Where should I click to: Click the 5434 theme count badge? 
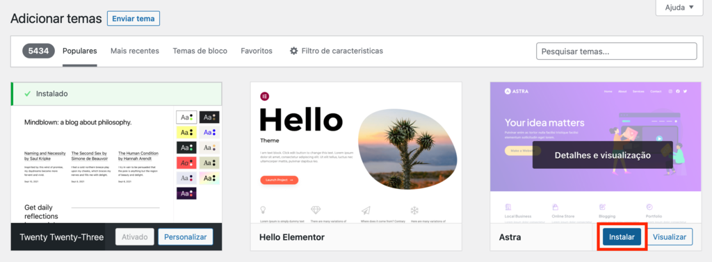coord(39,51)
